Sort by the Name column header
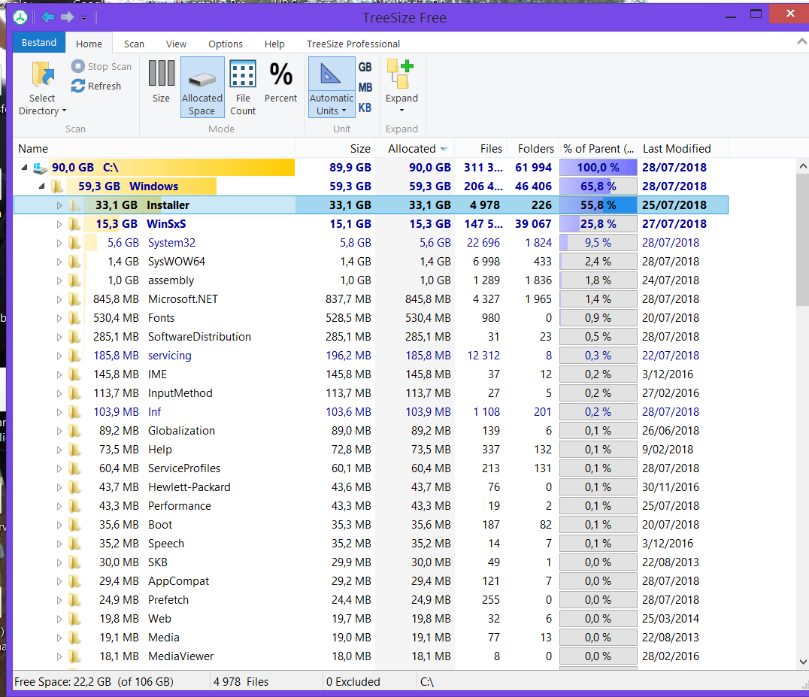Viewport: 809px width, 697px height. (x=153, y=149)
